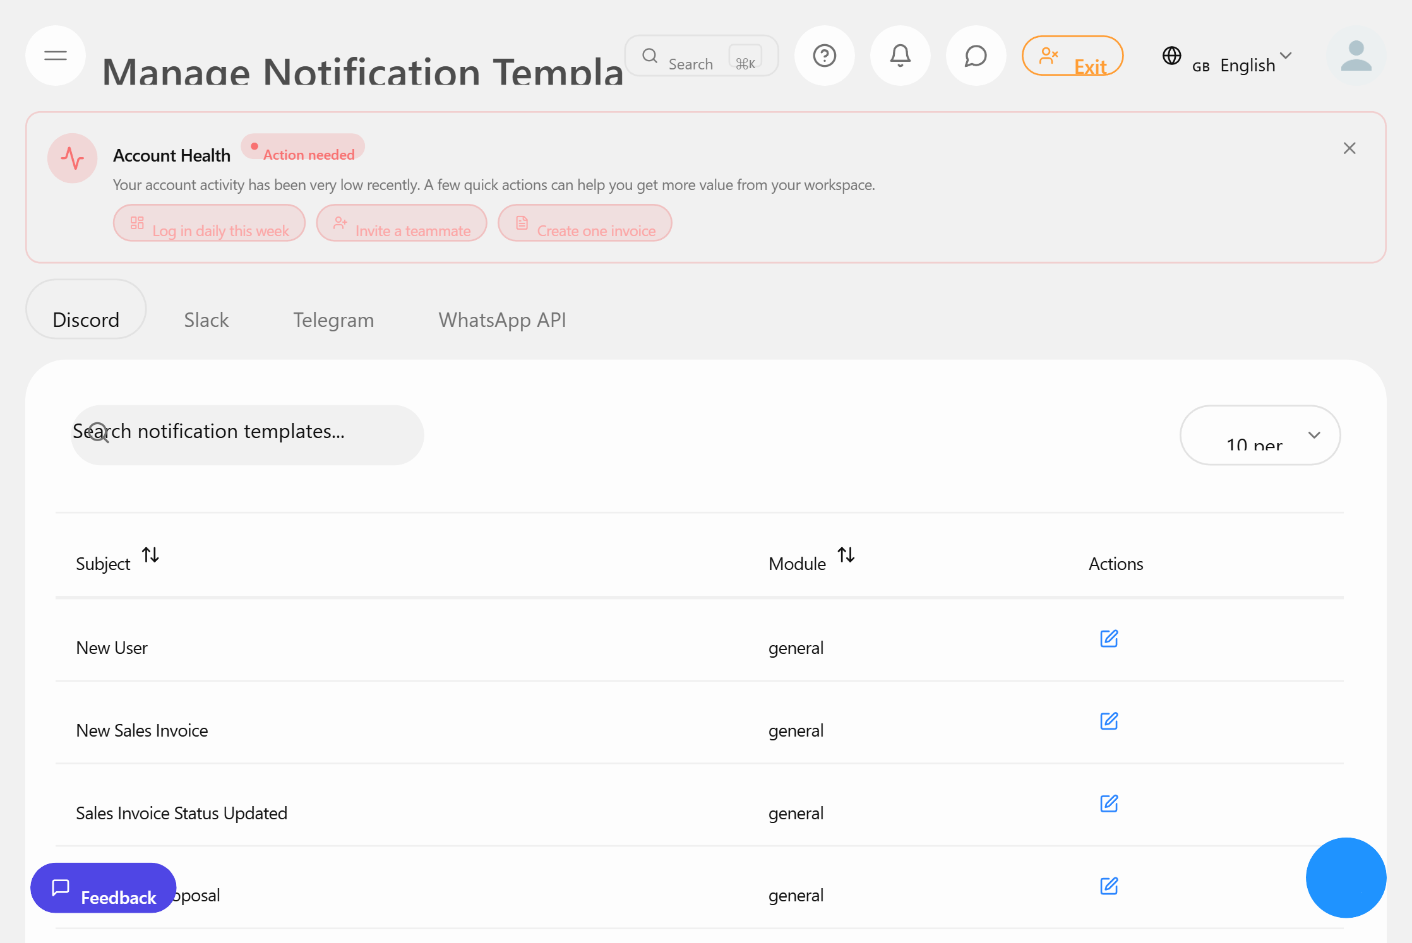Click the blue floating action button
Image resolution: width=1412 pixels, height=943 pixels.
coord(1346,878)
